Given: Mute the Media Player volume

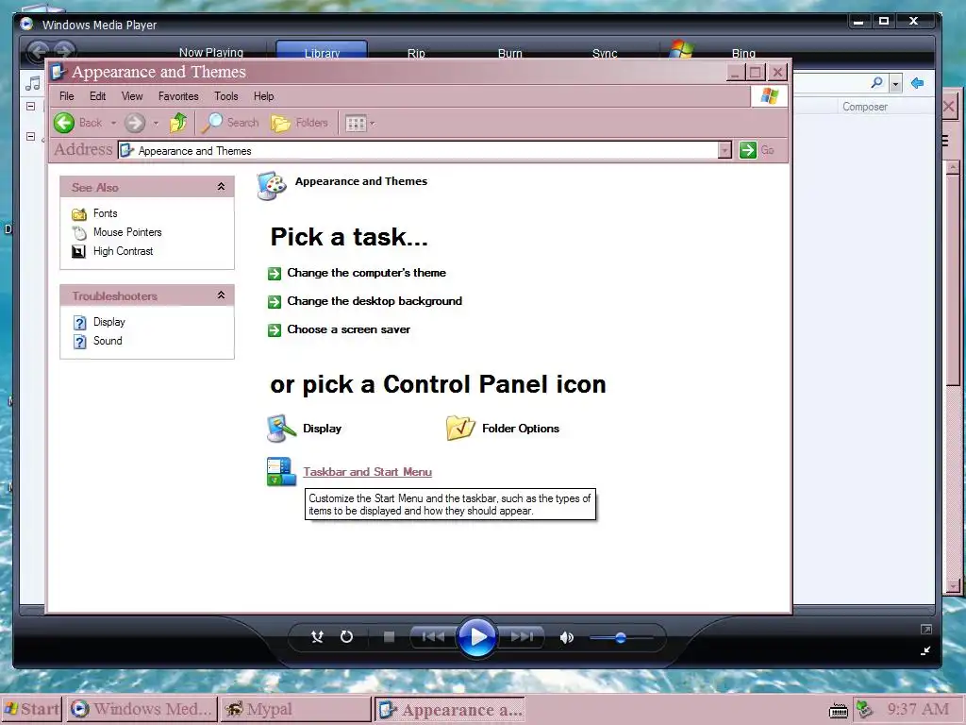Looking at the screenshot, I should pyautogui.click(x=567, y=637).
